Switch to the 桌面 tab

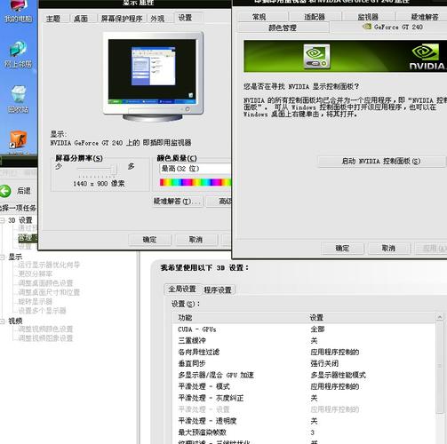coord(81,19)
